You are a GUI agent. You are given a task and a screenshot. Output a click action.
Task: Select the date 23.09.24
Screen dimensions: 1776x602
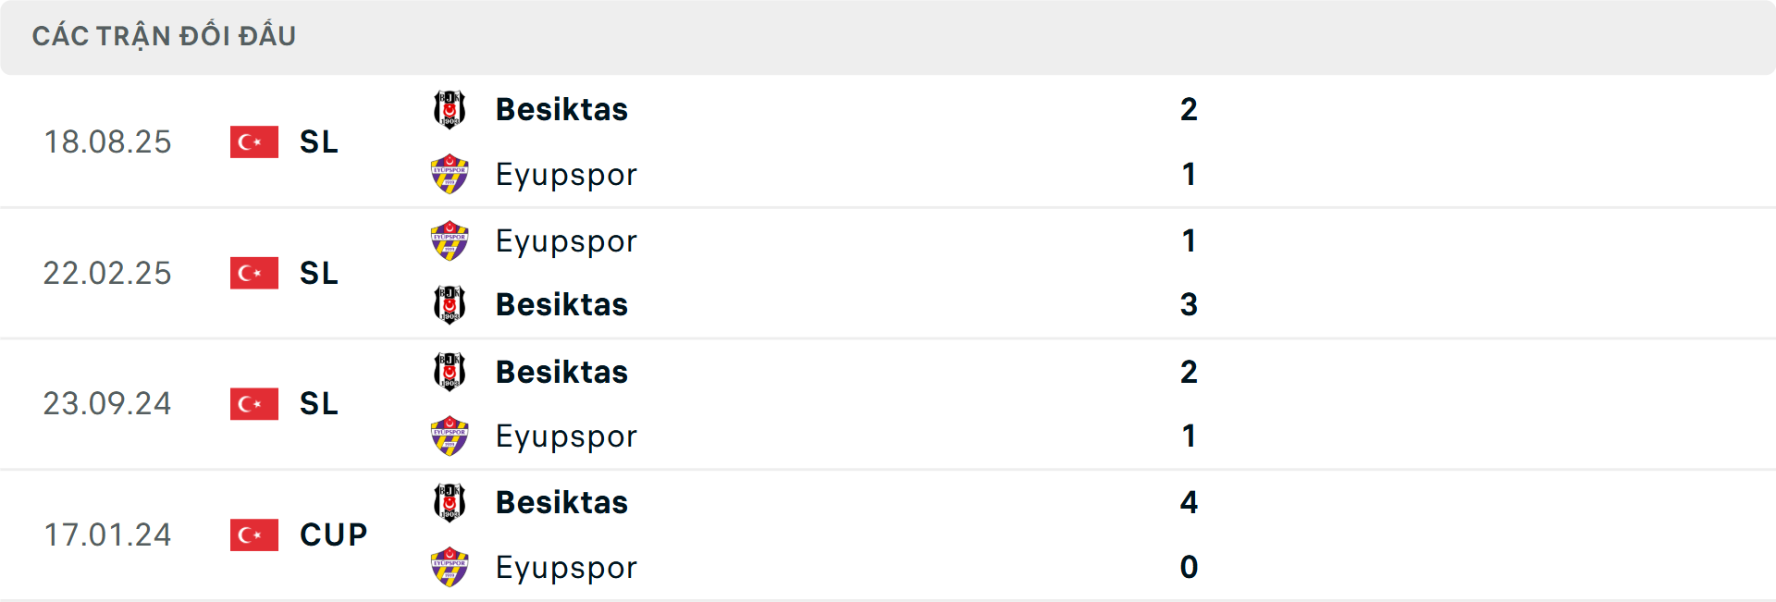tap(108, 404)
